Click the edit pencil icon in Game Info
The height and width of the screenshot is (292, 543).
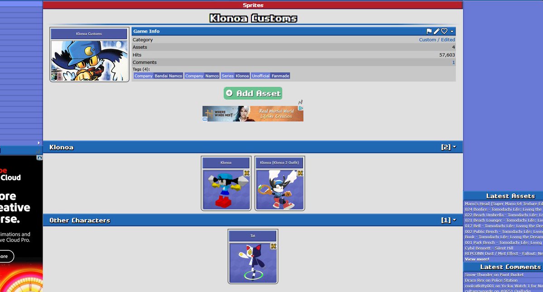[437, 31]
